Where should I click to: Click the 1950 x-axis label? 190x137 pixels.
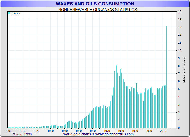[79, 131]
